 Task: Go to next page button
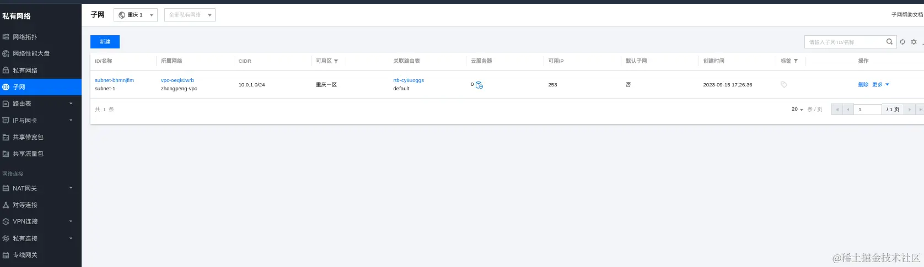click(910, 110)
